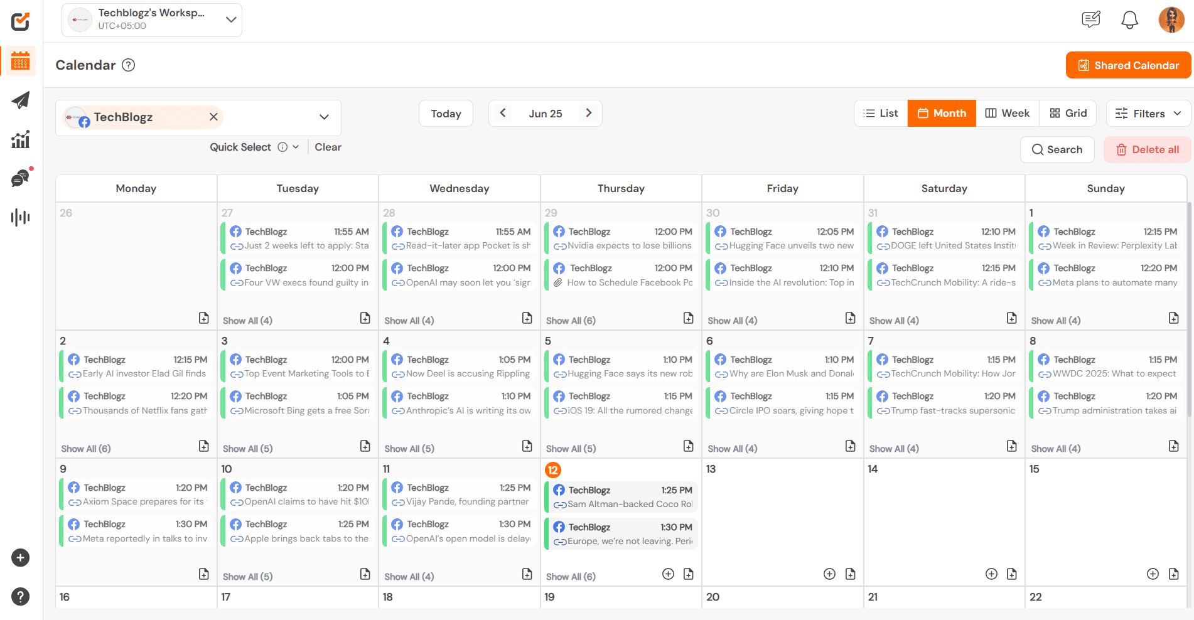
Task: Open the Inbox chat-bubbles icon with red dot
Action: click(20, 178)
